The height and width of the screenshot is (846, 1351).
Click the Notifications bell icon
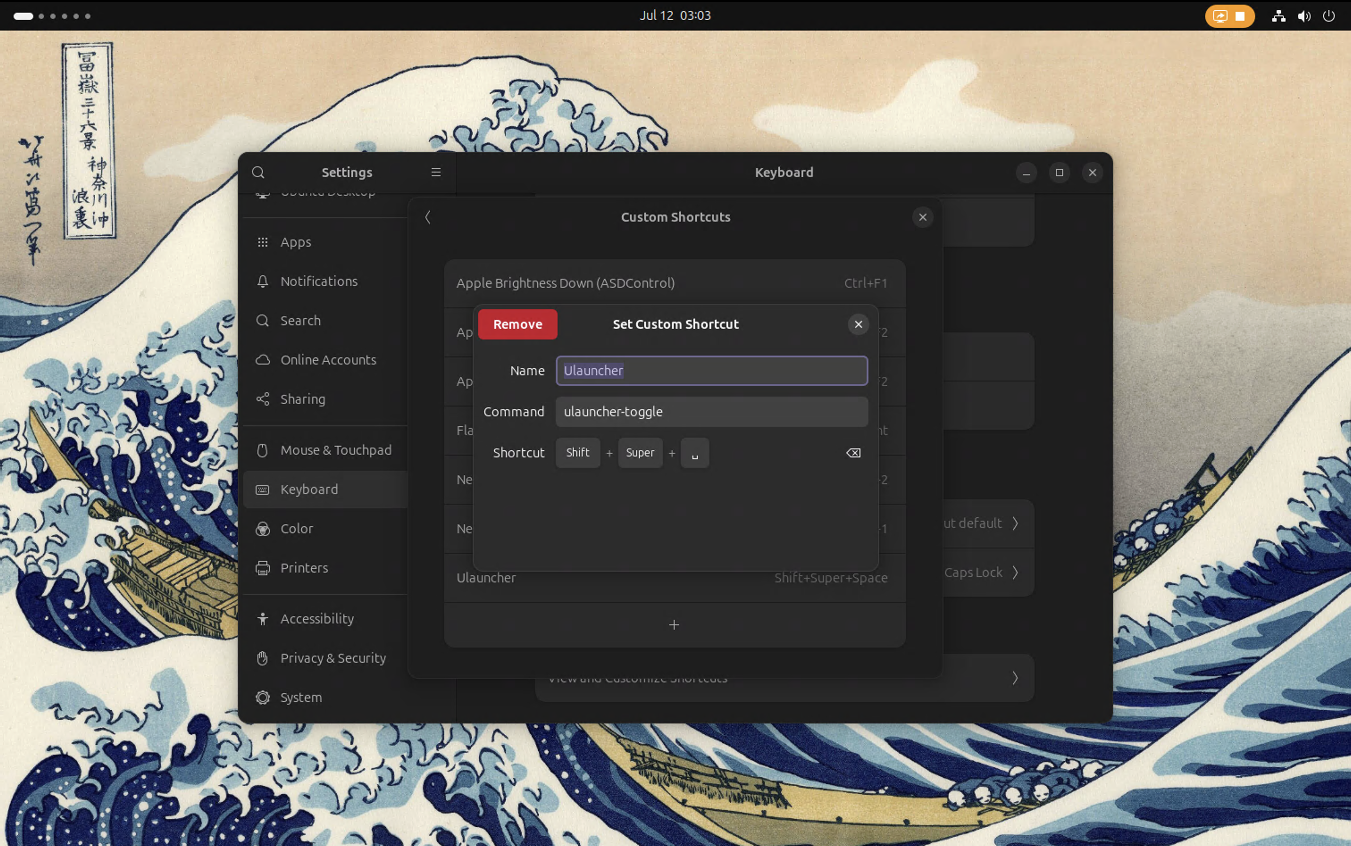coord(263,281)
